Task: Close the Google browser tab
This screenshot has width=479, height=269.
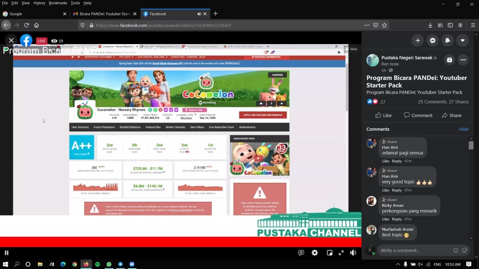Action: [x=64, y=14]
